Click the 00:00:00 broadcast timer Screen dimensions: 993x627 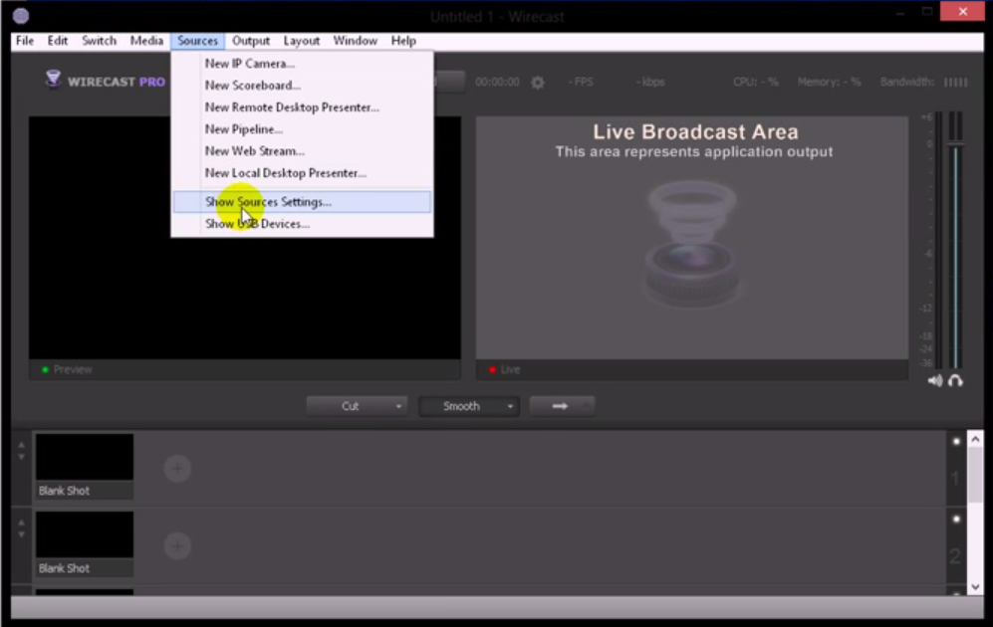(497, 83)
